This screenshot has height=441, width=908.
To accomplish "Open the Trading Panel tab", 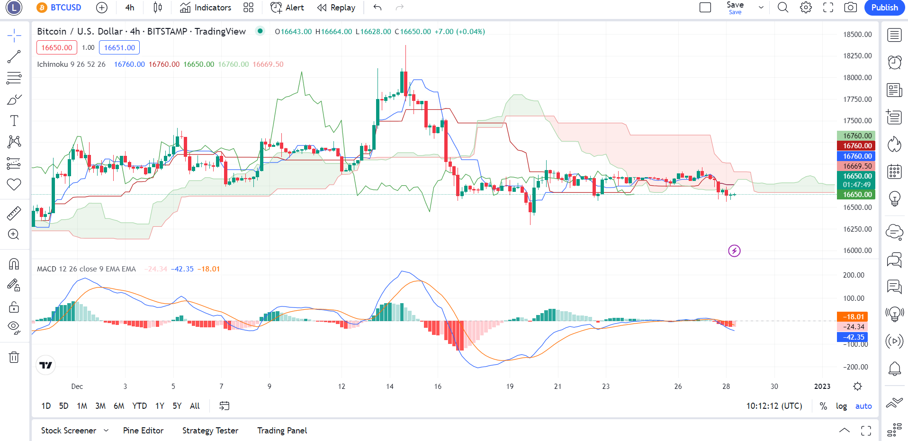I will click(282, 431).
